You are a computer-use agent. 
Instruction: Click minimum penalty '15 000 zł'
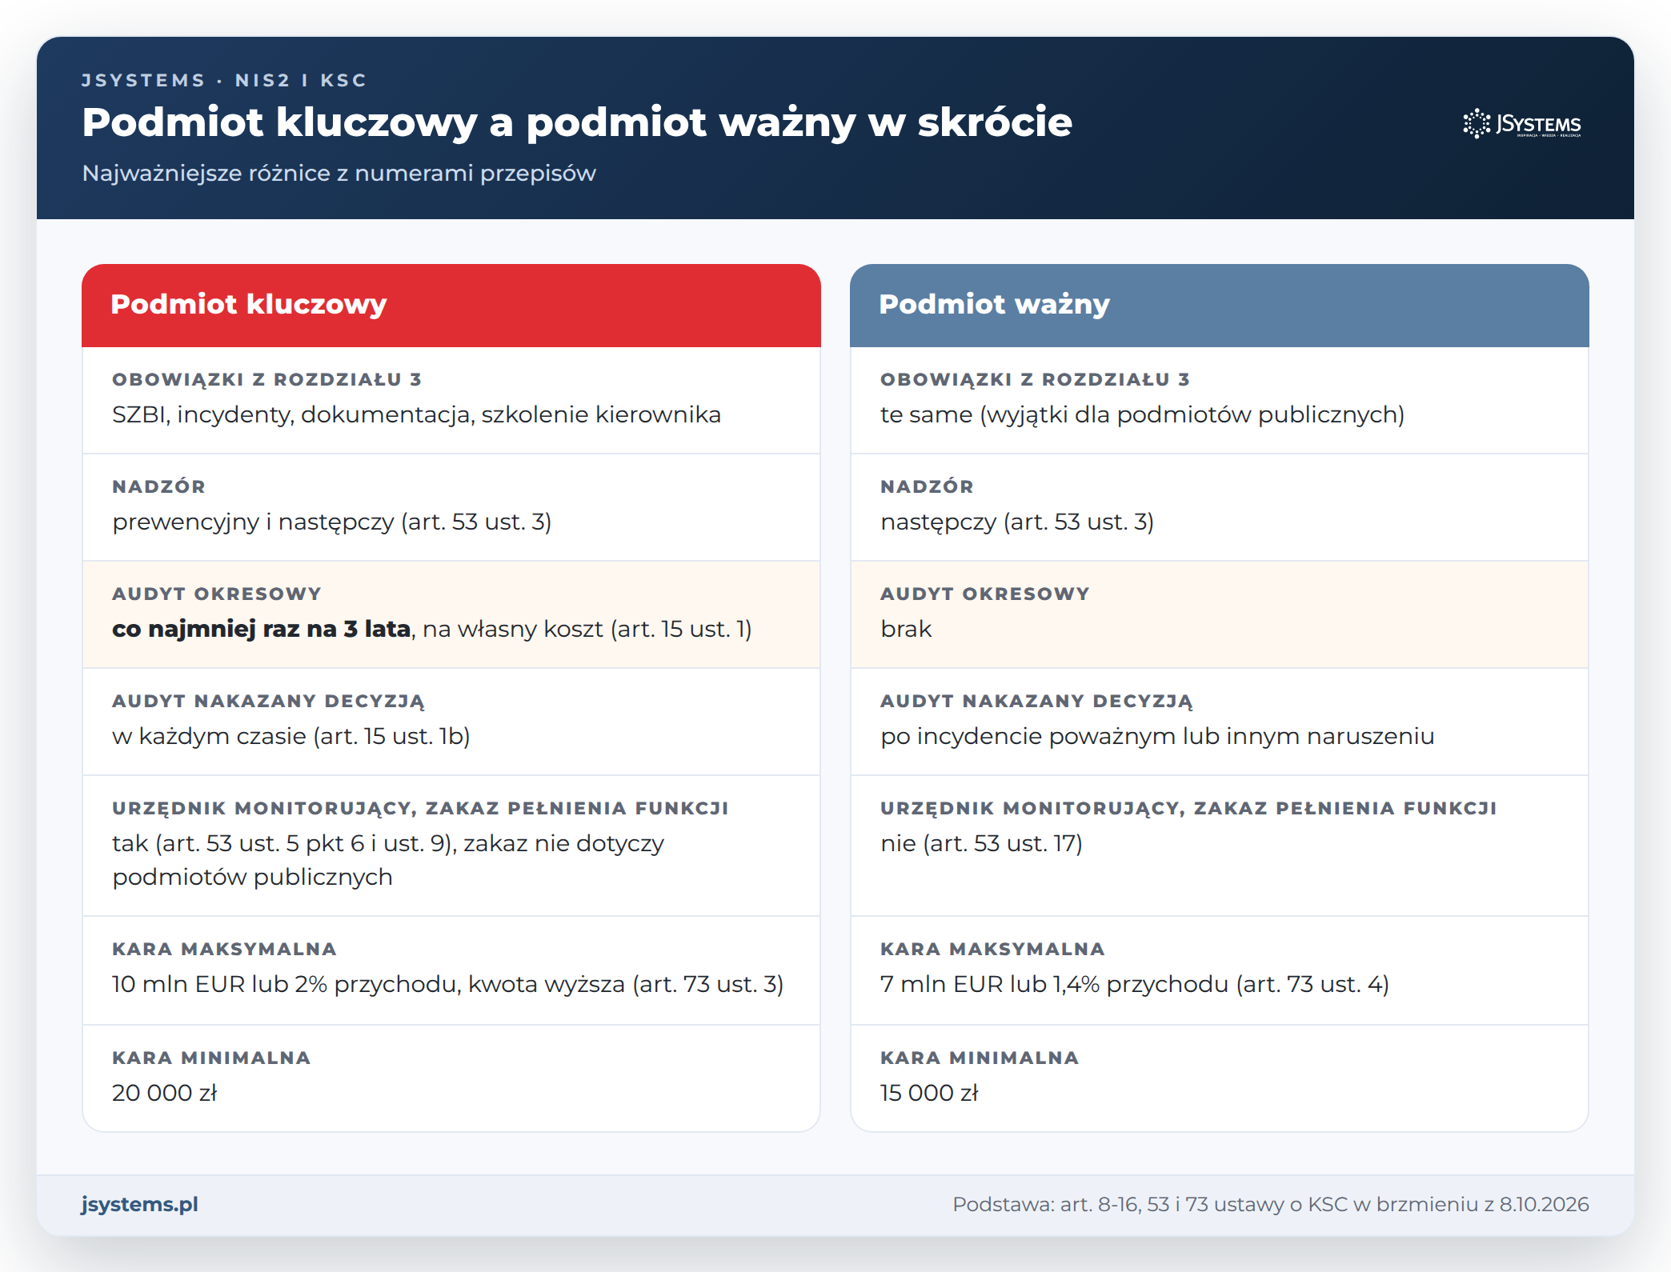click(929, 1093)
